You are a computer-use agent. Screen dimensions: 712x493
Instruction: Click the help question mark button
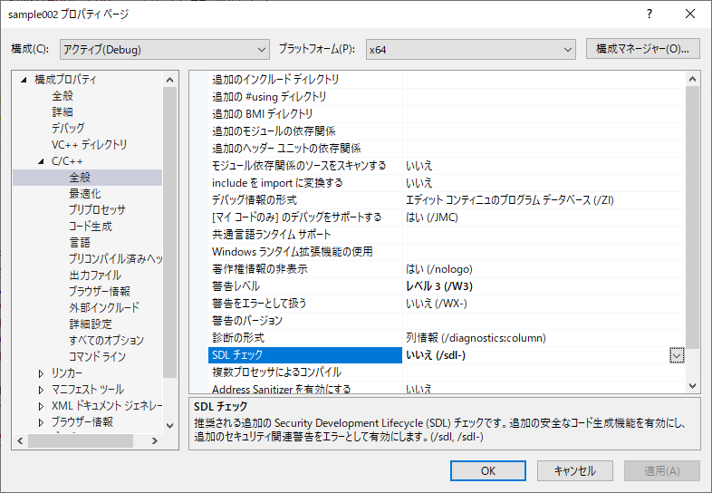649,14
